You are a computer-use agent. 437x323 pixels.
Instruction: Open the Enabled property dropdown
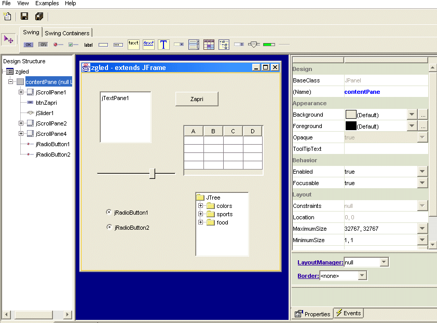422,172
